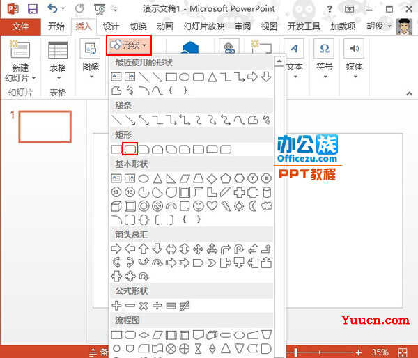Choose the Cube shape in 基本形状

point(116,206)
